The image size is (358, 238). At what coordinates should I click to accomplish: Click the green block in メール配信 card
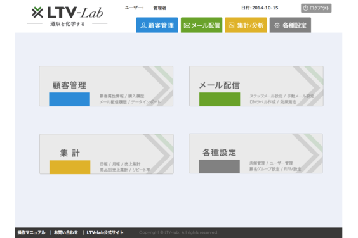coord(220,99)
